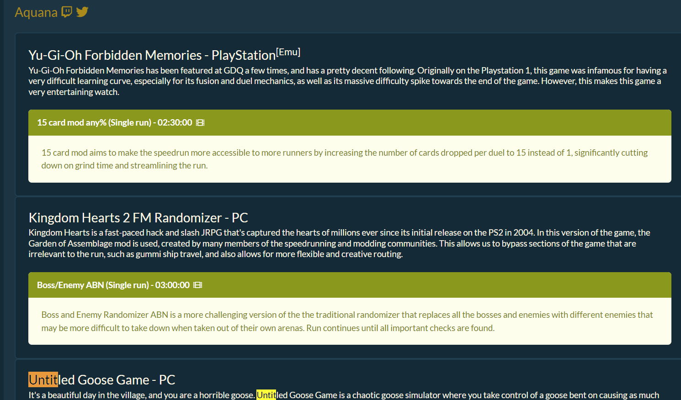Click the 15 card mod description text
This screenshot has width=681, height=400.
[345, 159]
